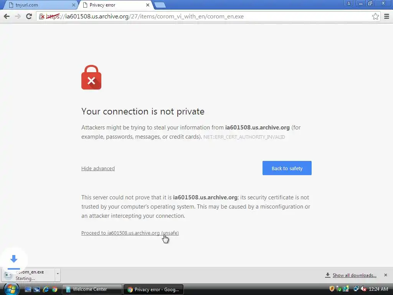Open the Chrome hamburger menu

click(386, 17)
